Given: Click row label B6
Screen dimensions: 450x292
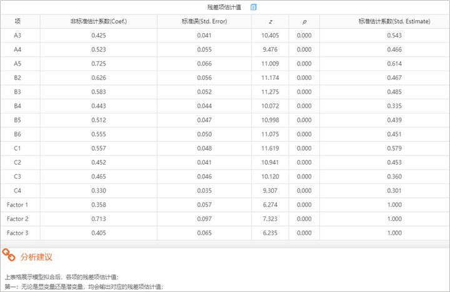Looking at the screenshot, I should point(17,134).
